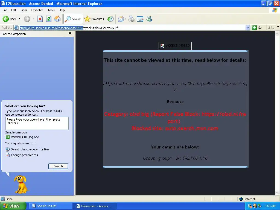Click the Search button in companion pane
This screenshot has width=280, height=210.
click(x=58, y=166)
